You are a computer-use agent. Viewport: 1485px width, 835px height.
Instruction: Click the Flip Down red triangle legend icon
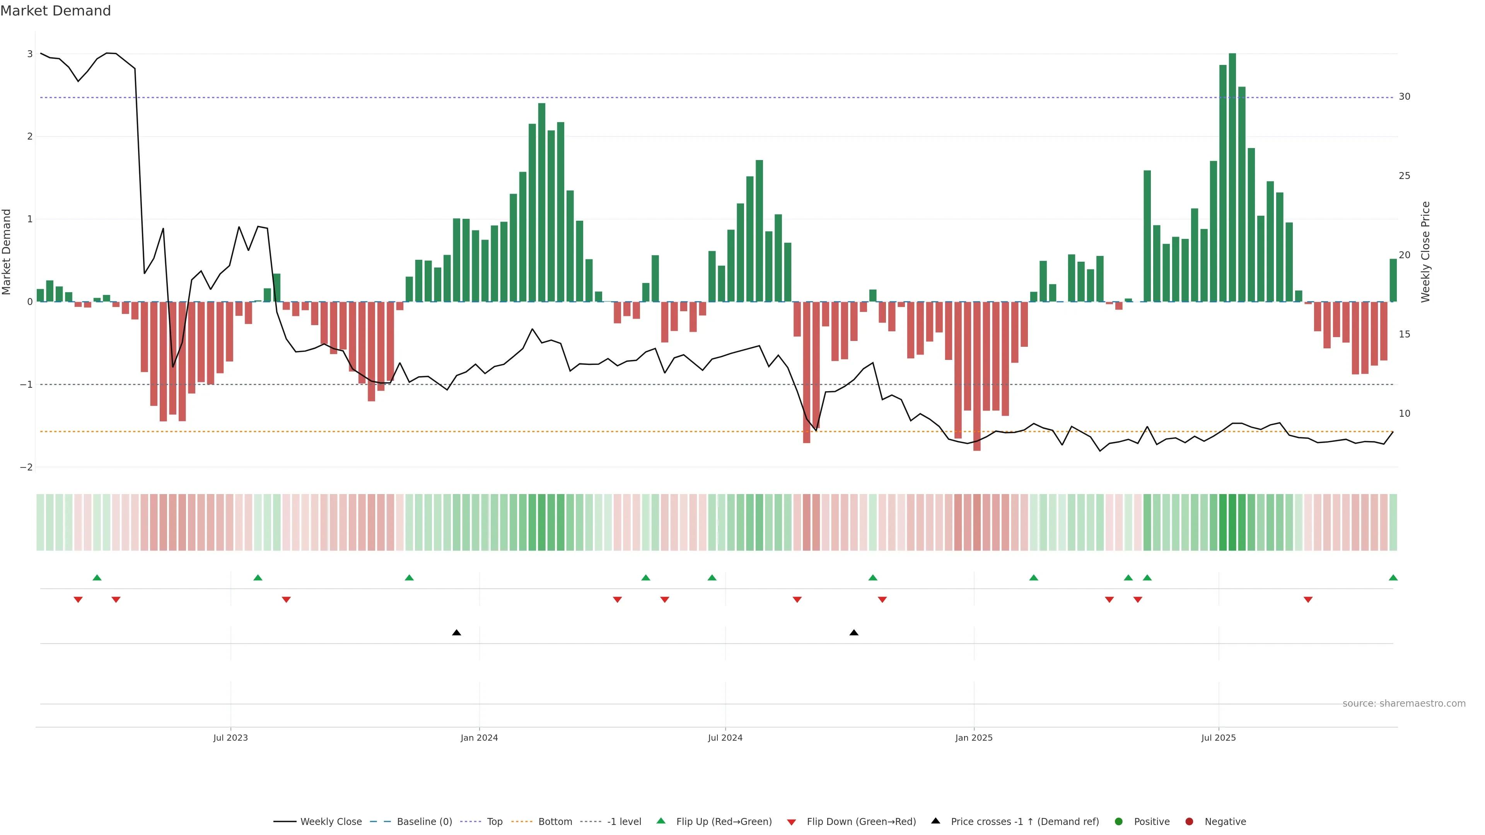pos(791,822)
